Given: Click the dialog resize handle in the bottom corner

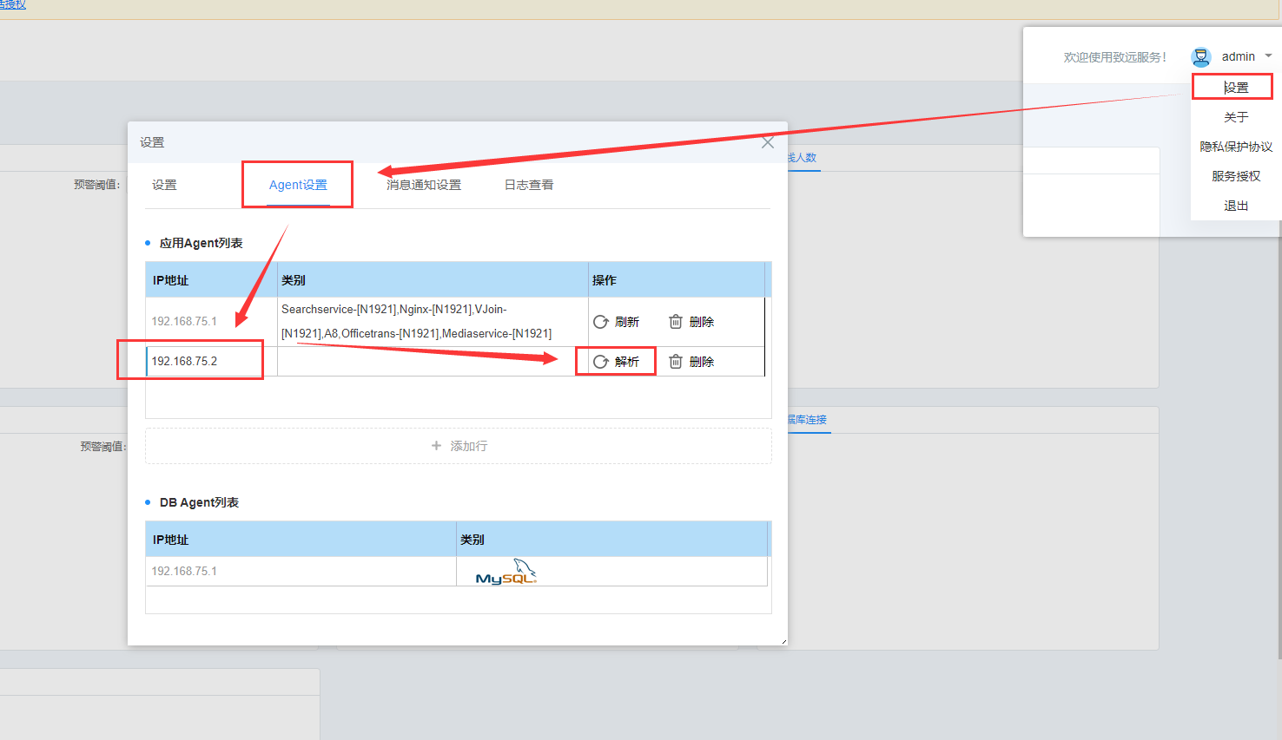Looking at the screenshot, I should pos(783,641).
